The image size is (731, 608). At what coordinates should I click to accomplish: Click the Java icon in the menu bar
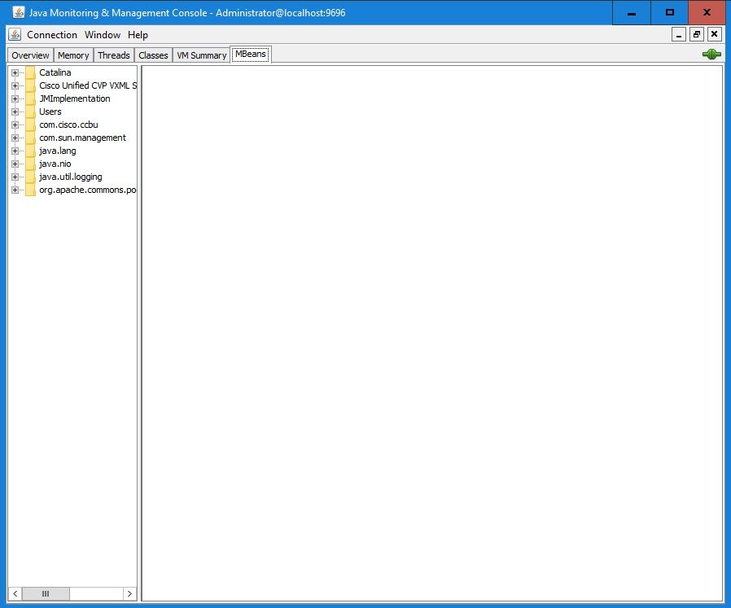15,34
